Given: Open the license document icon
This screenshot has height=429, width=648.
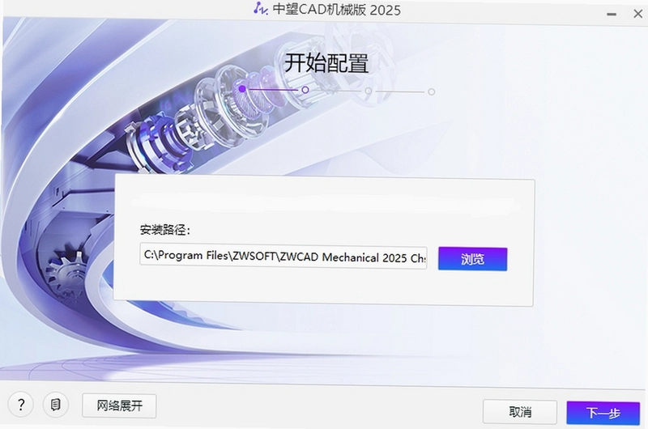Looking at the screenshot, I should pos(55,405).
